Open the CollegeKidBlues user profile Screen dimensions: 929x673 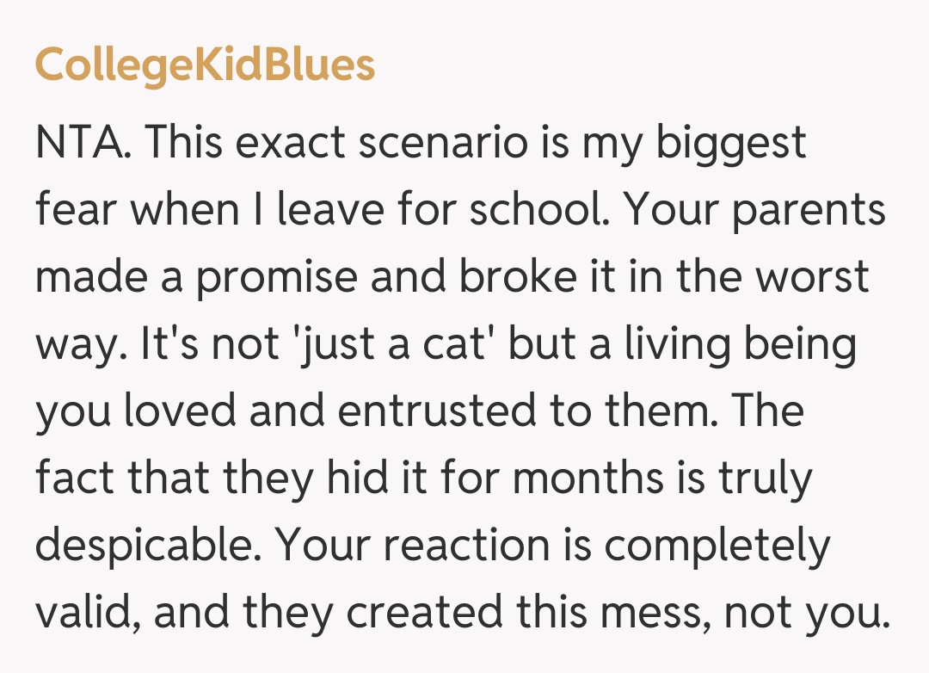point(205,65)
